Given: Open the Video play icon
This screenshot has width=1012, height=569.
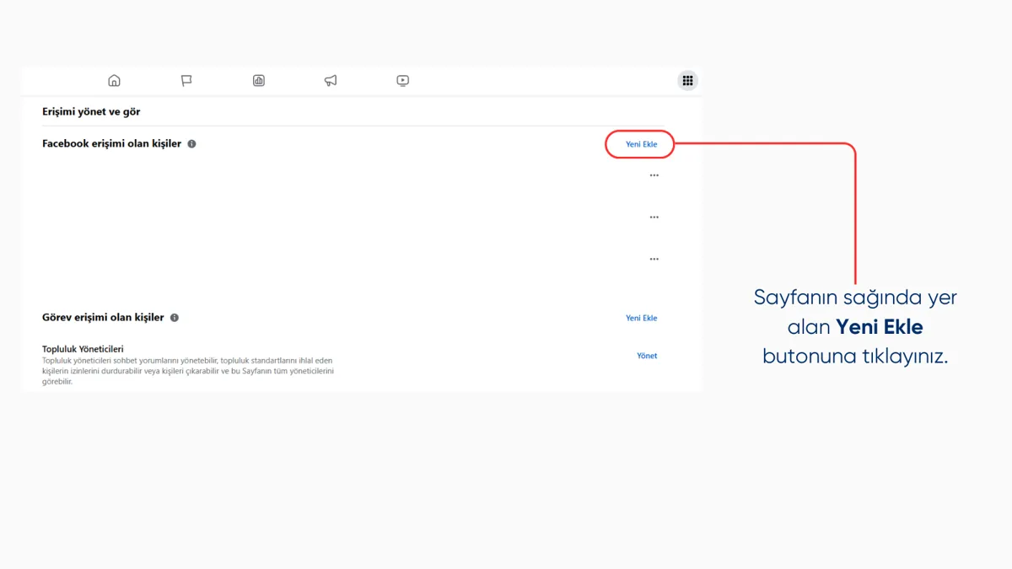Looking at the screenshot, I should [403, 81].
